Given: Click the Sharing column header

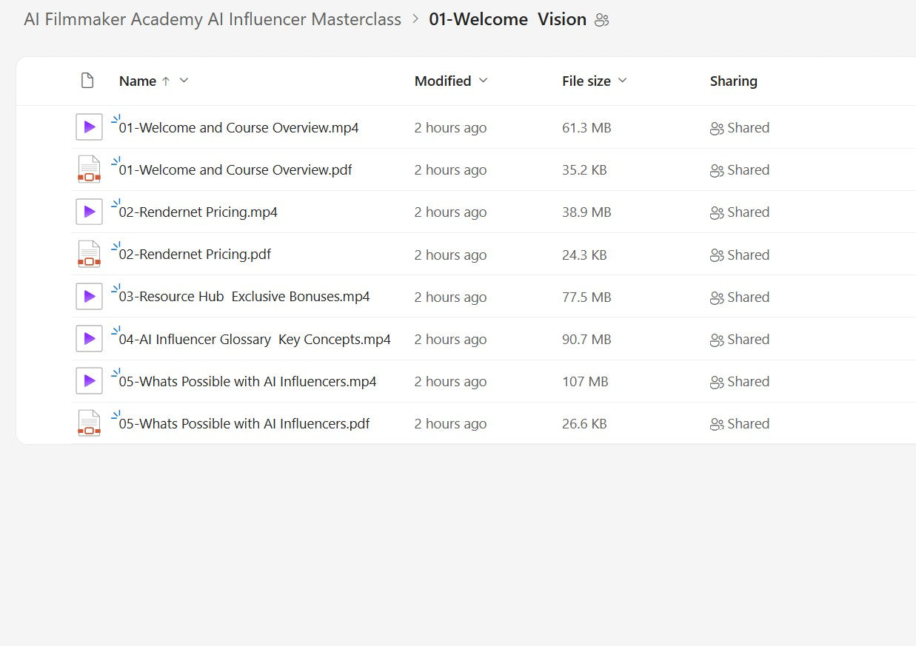Looking at the screenshot, I should 733,81.
